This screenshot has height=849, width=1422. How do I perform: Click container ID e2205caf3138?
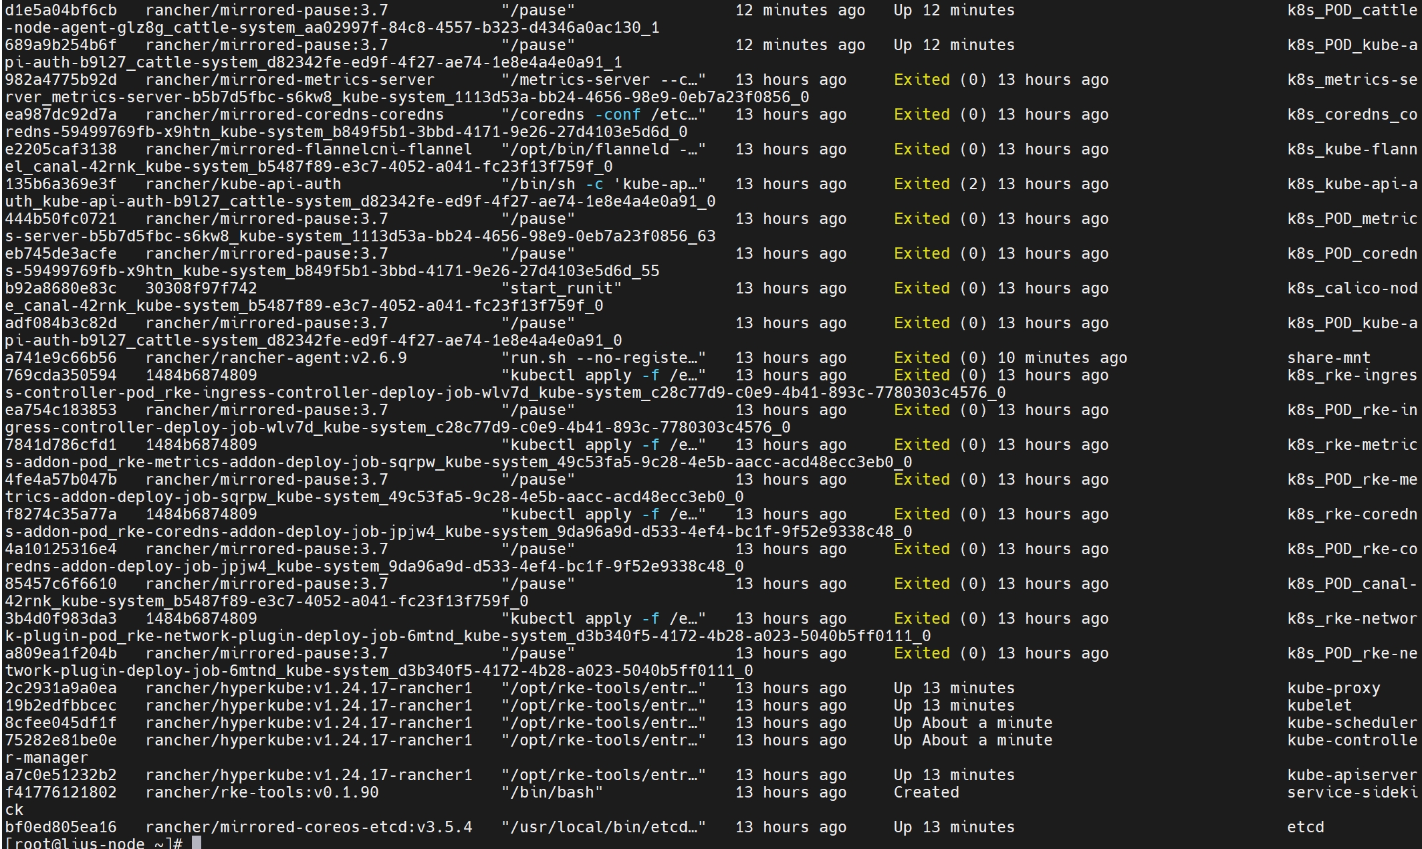point(61,150)
